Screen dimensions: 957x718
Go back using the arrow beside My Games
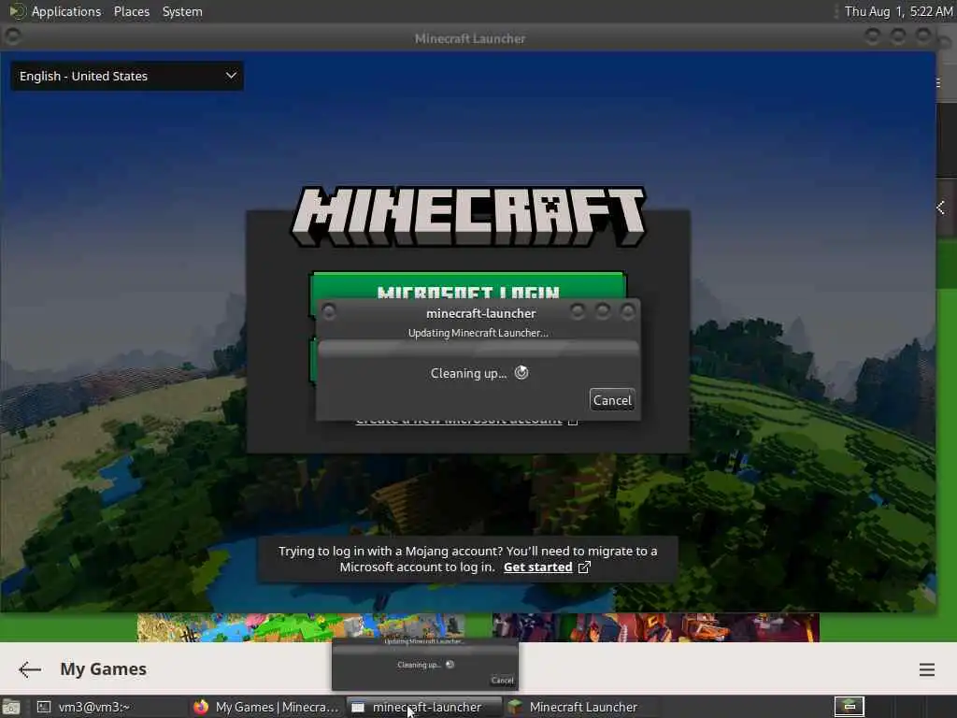[x=29, y=669]
